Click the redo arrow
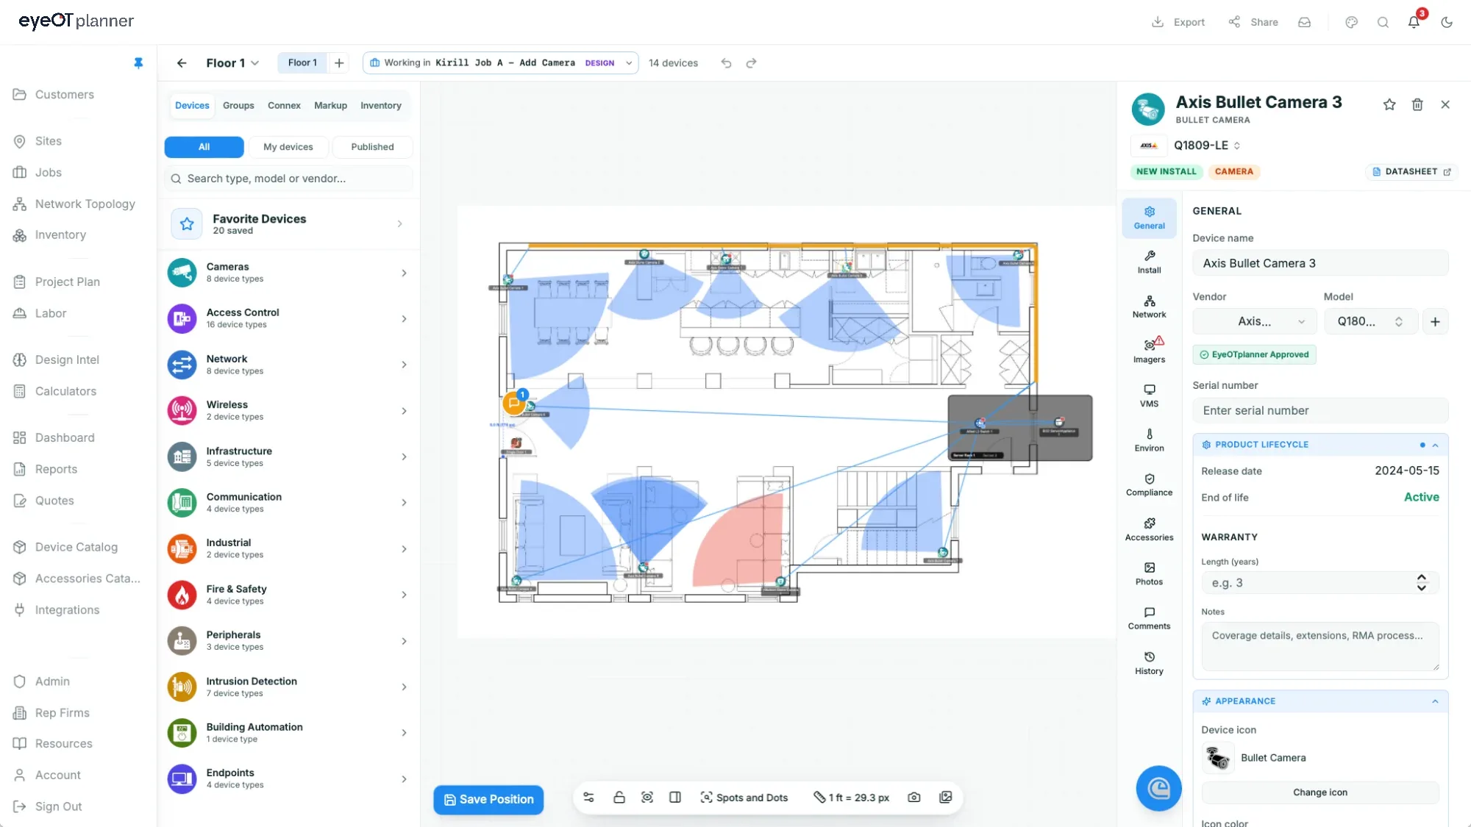The width and height of the screenshot is (1471, 827). [751, 63]
